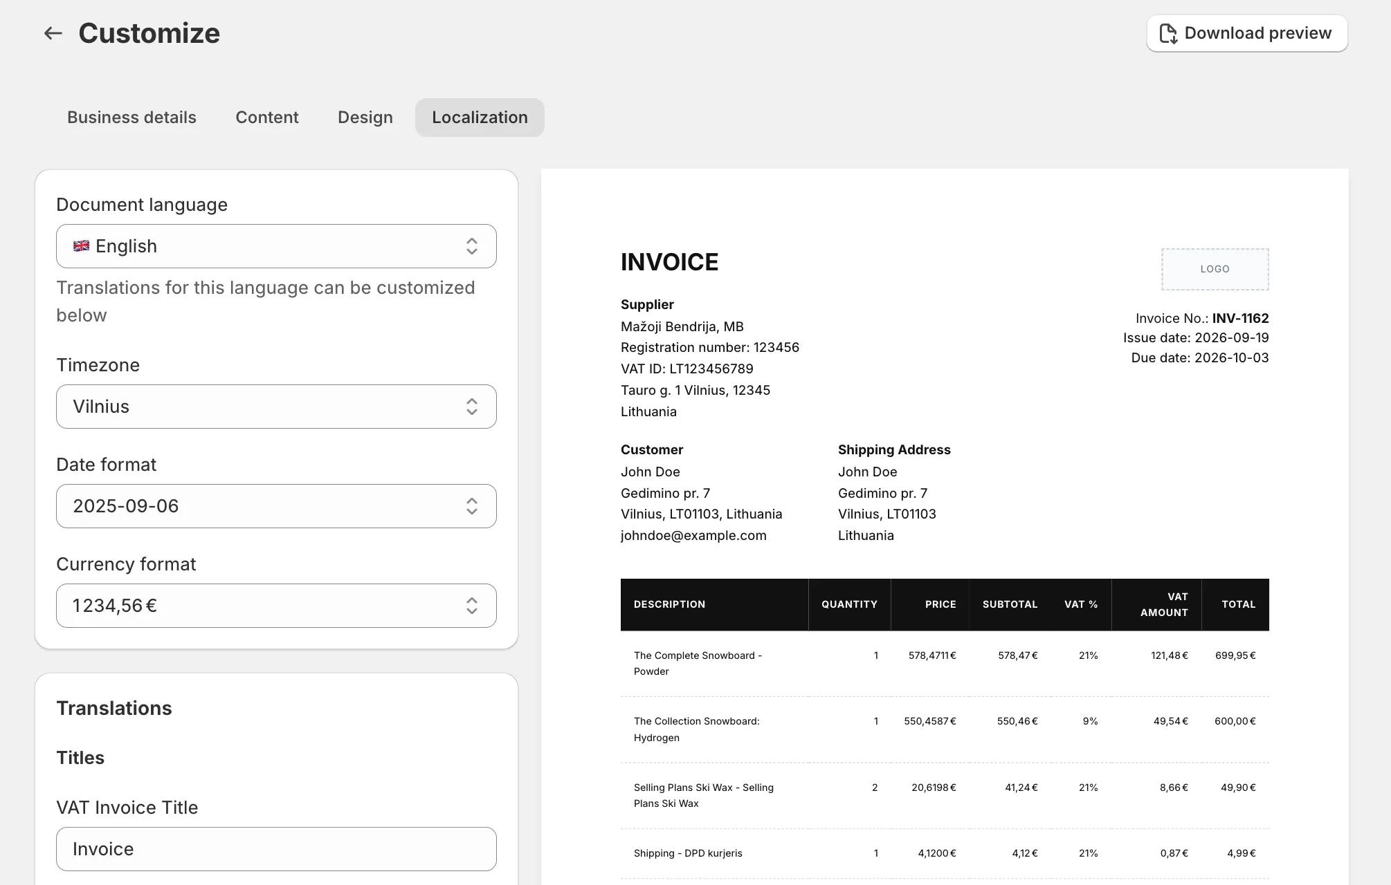Click Vilnius, LT01103, Lithuania customer line

pos(702,514)
